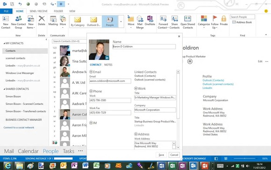The image size is (271, 170).
Task: Open the Address Book
Action: coord(242,22)
